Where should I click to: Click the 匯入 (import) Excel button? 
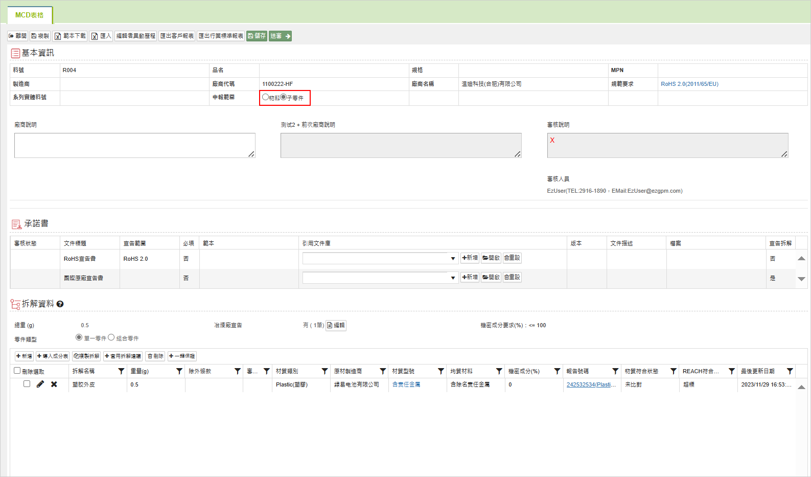click(x=101, y=36)
